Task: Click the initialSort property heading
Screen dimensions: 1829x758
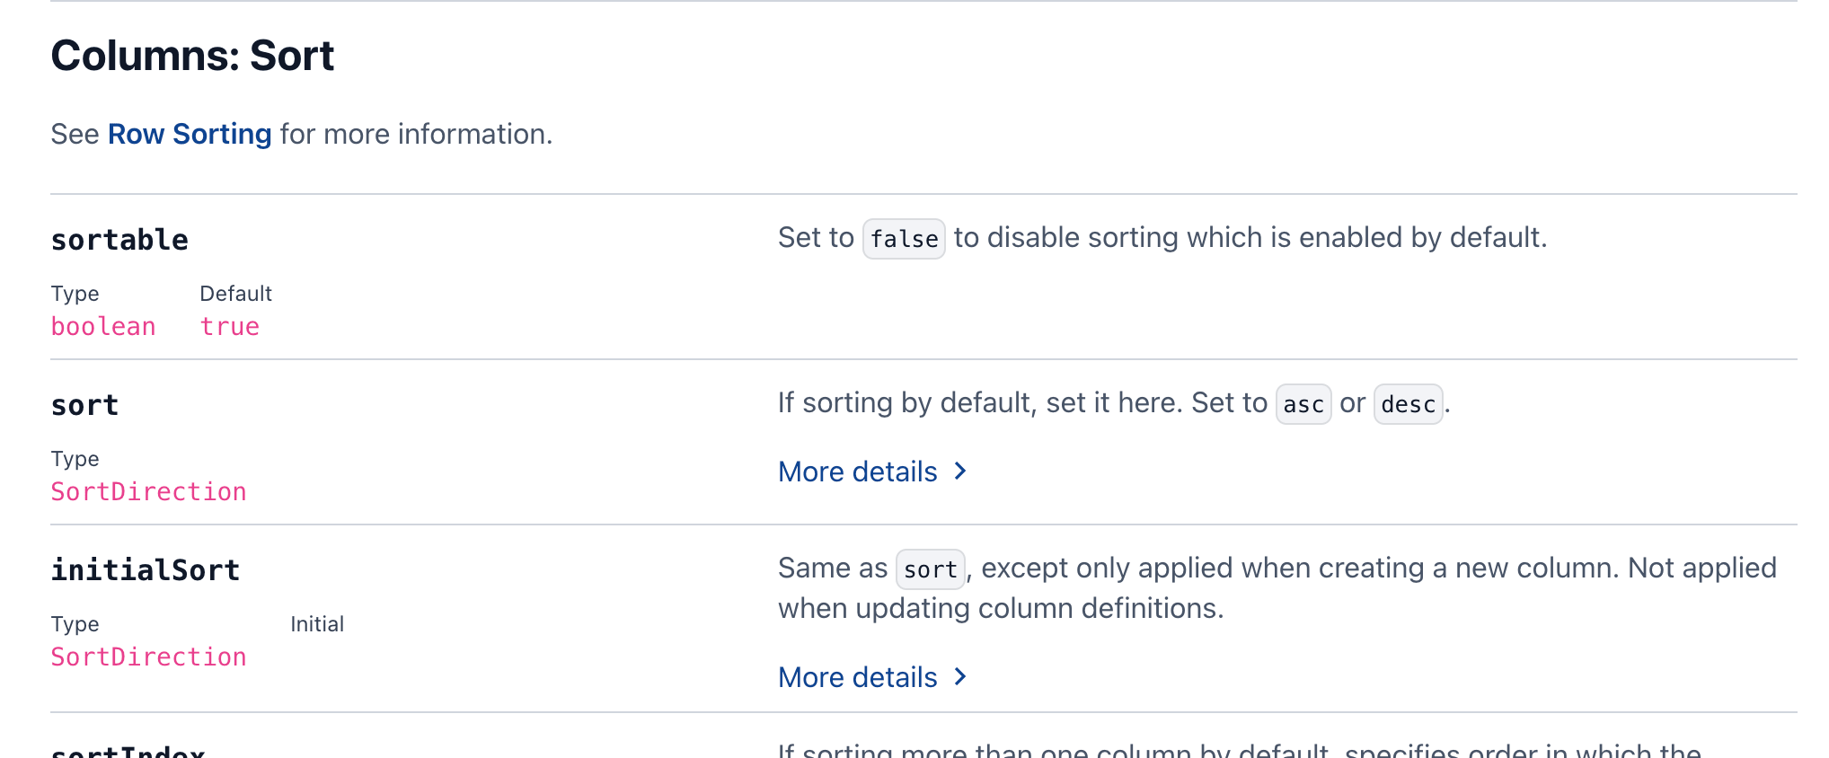Action: click(145, 570)
